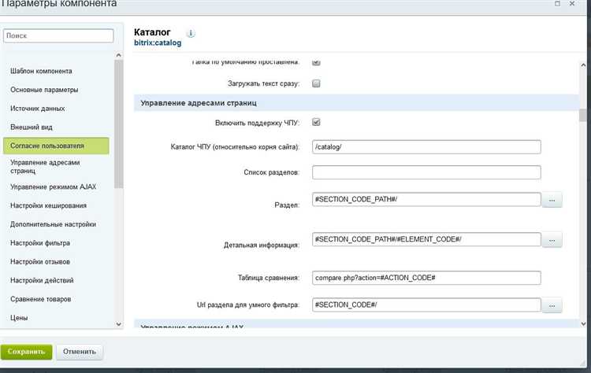Click the main panel scroll down arrow
This screenshot has width=591, height=373.
click(583, 323)
